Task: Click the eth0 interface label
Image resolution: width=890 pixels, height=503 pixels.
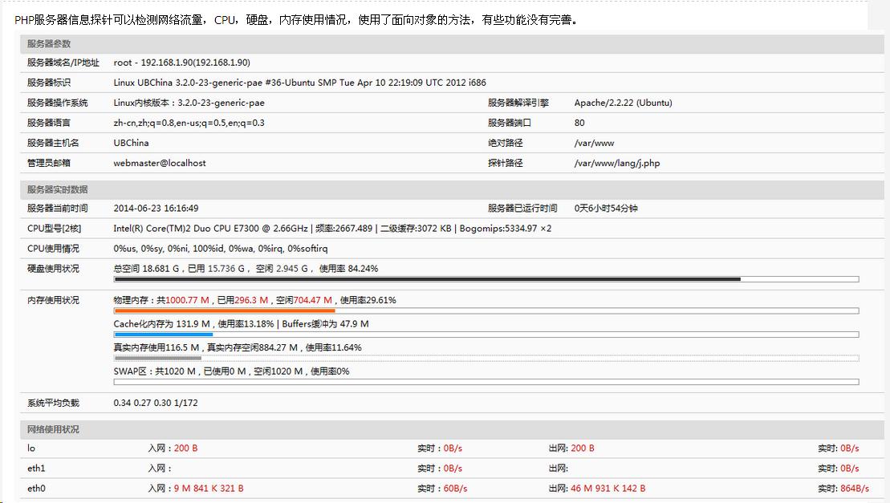Action: coord(36,489)
